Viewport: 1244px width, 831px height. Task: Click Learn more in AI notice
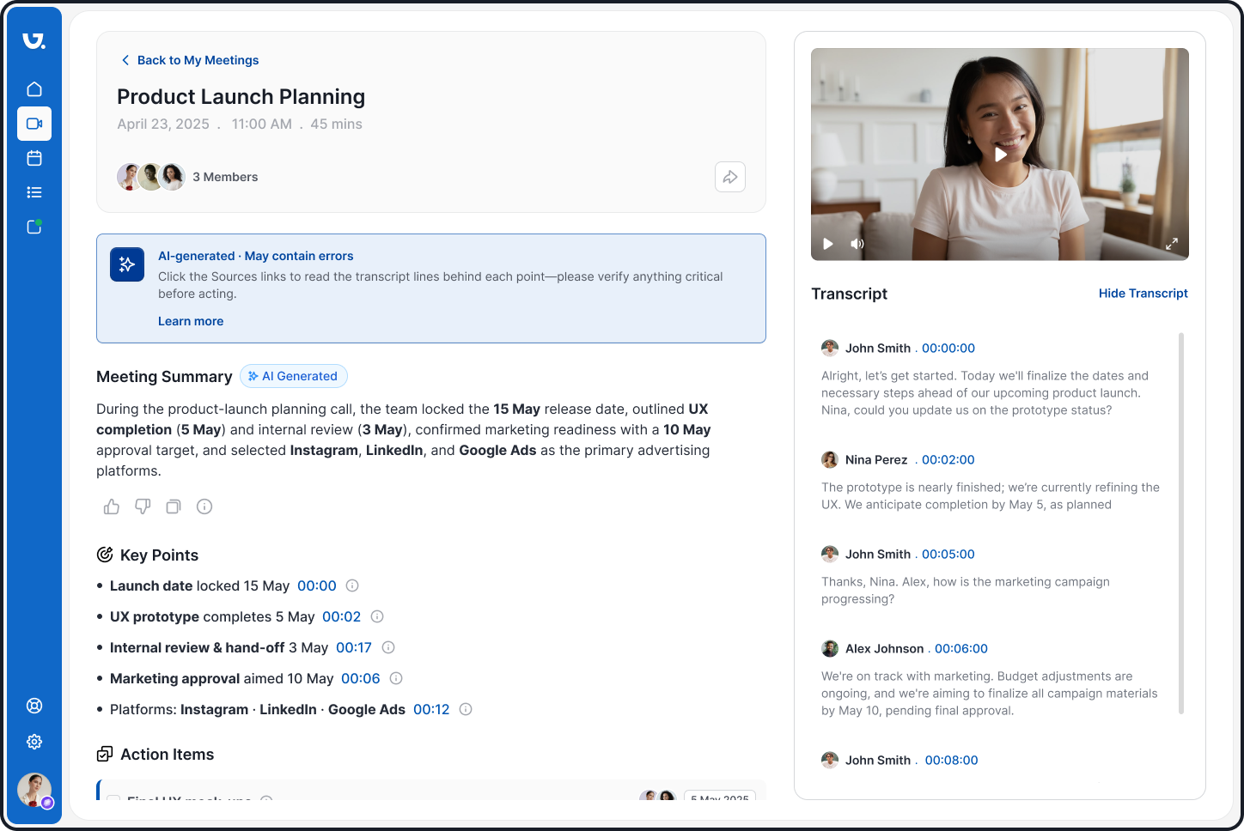191,321
